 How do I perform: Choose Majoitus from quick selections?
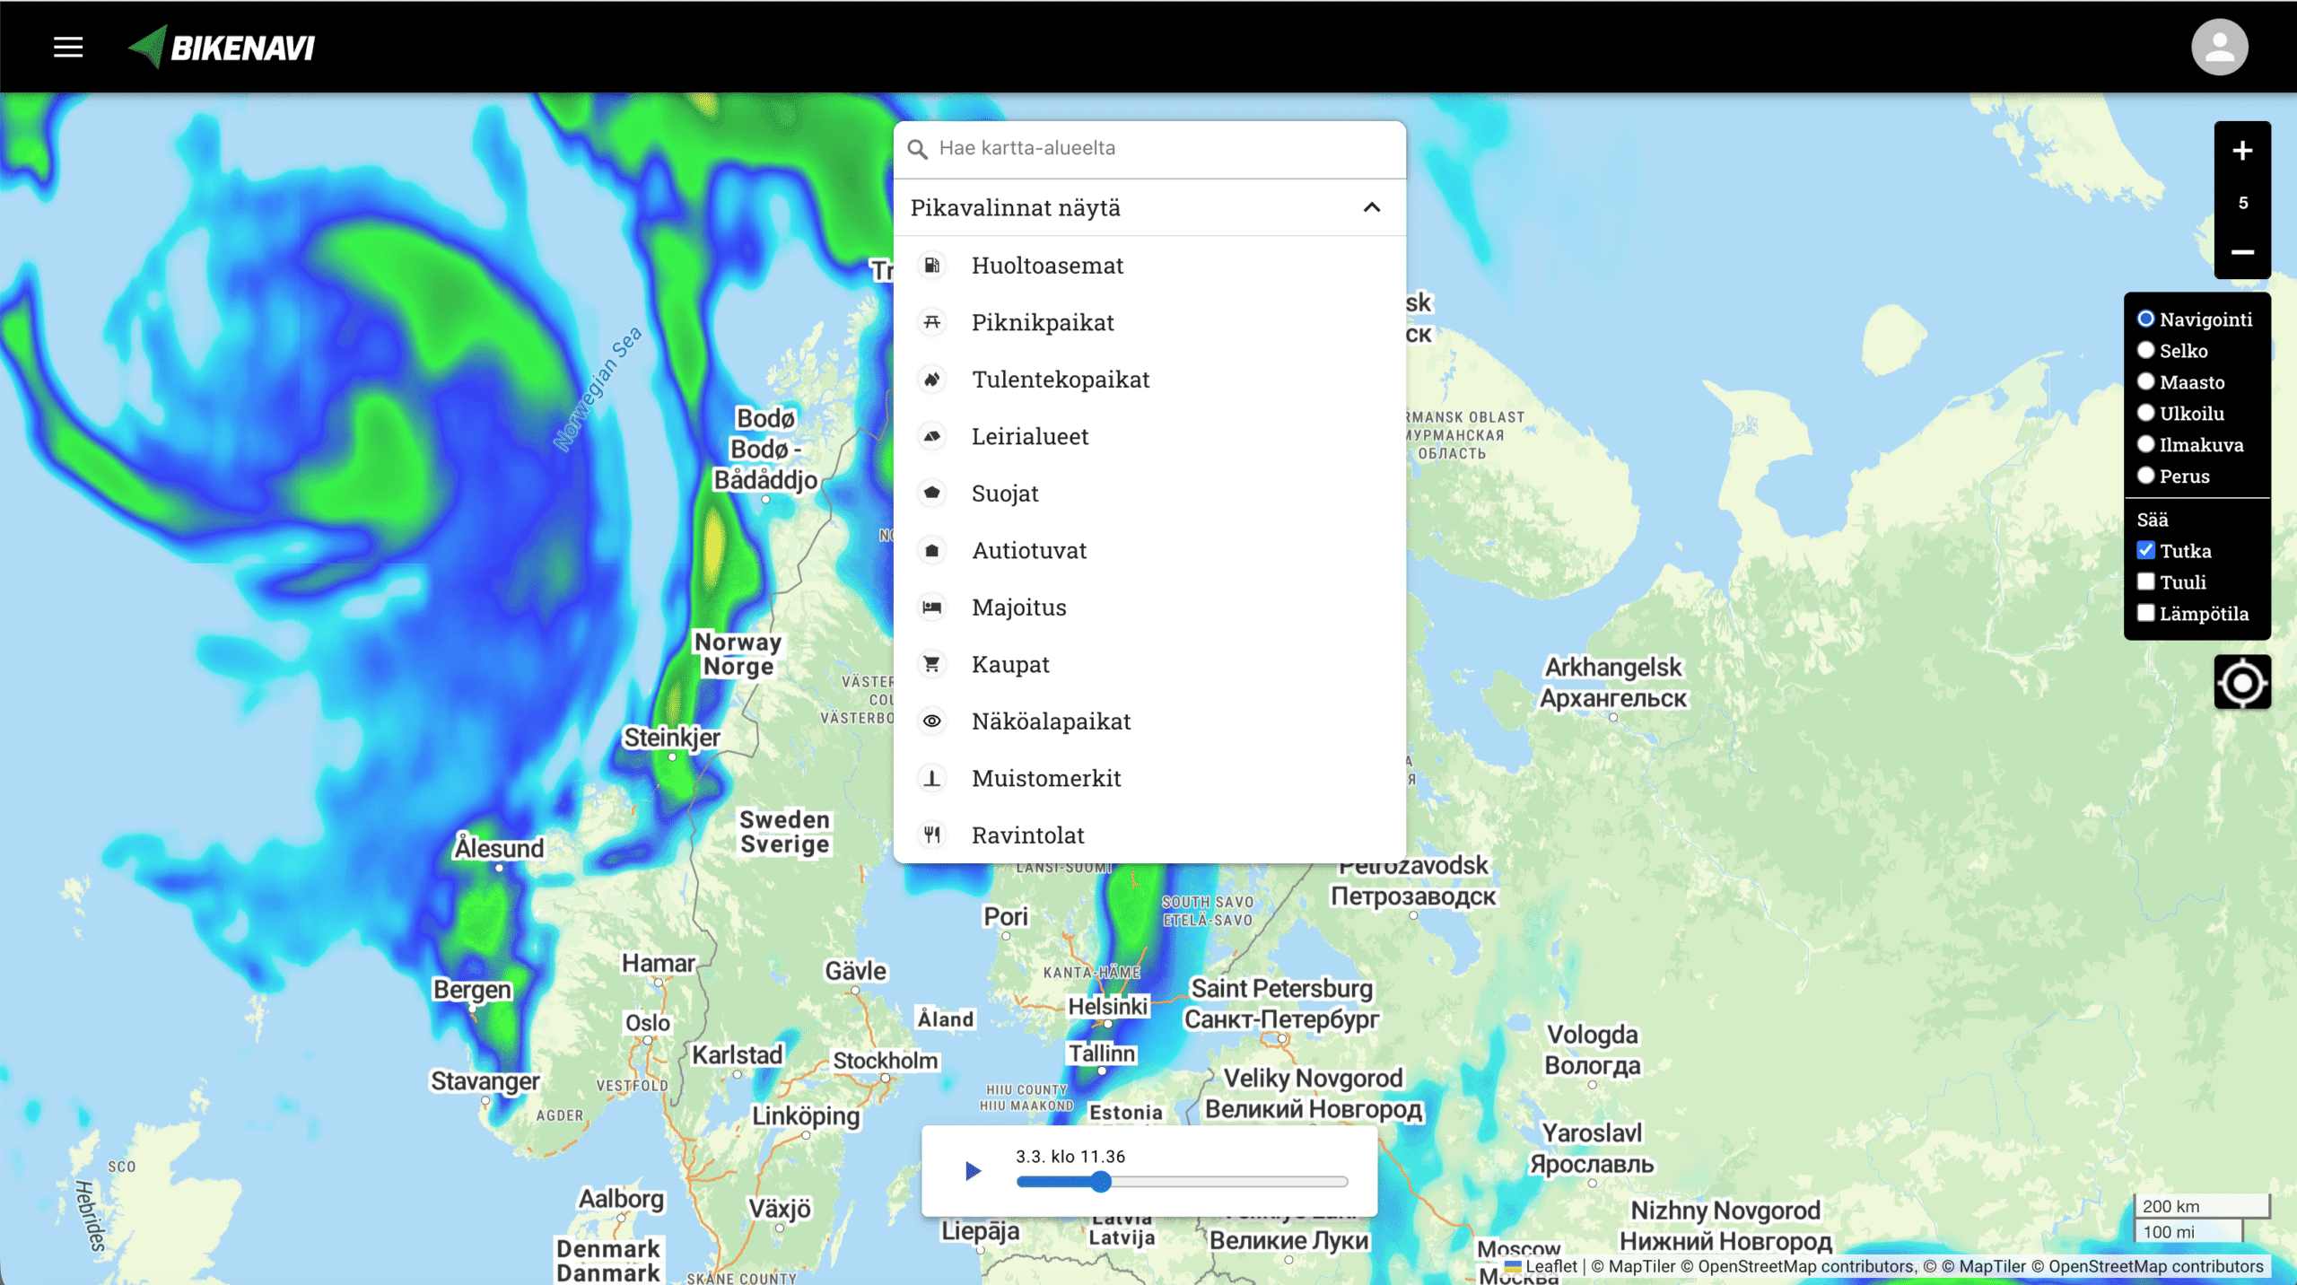[1018, 608]
